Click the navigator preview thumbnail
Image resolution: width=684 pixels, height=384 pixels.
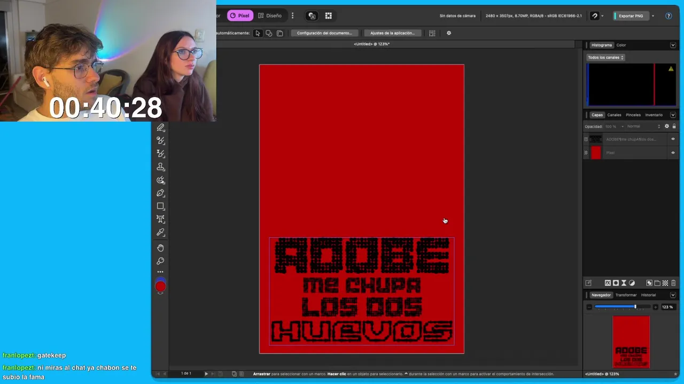pyautogui.click(x=631, y=341)
